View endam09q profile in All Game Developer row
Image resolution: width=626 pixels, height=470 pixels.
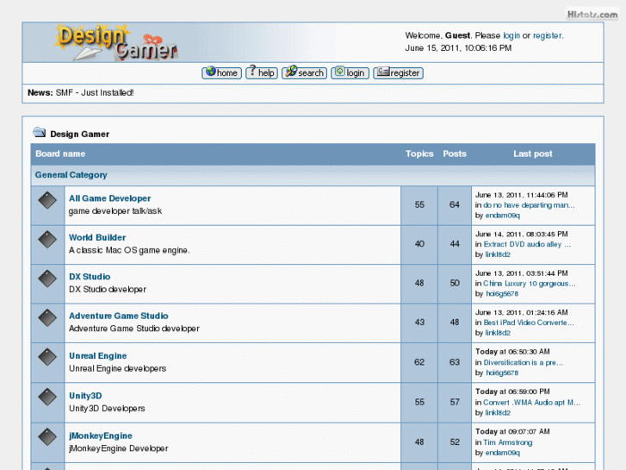pos(503,216)
